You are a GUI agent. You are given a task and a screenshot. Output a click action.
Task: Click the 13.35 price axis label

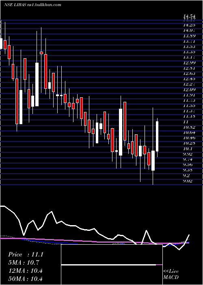189,52
